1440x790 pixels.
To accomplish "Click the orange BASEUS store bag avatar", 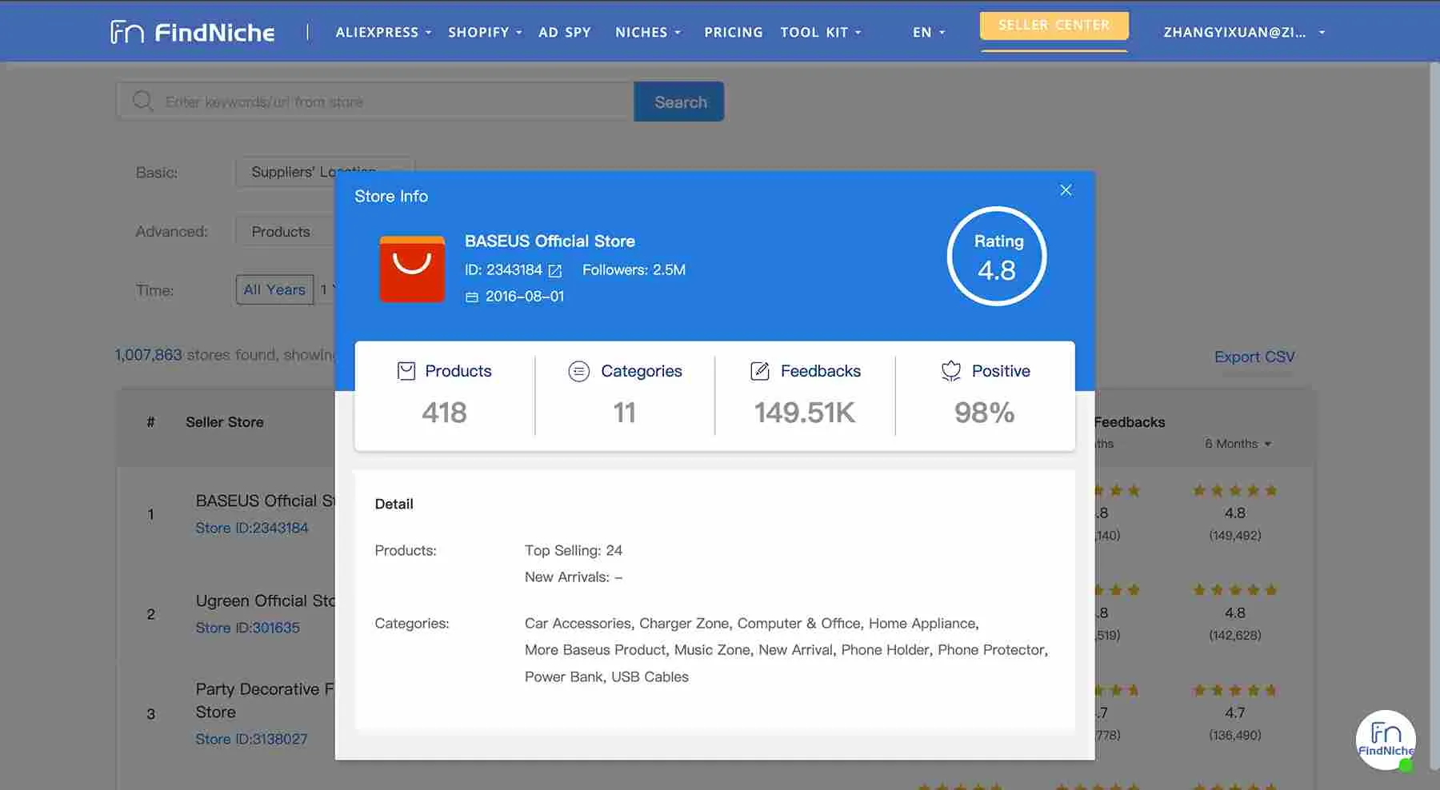I will coord(412,269).
